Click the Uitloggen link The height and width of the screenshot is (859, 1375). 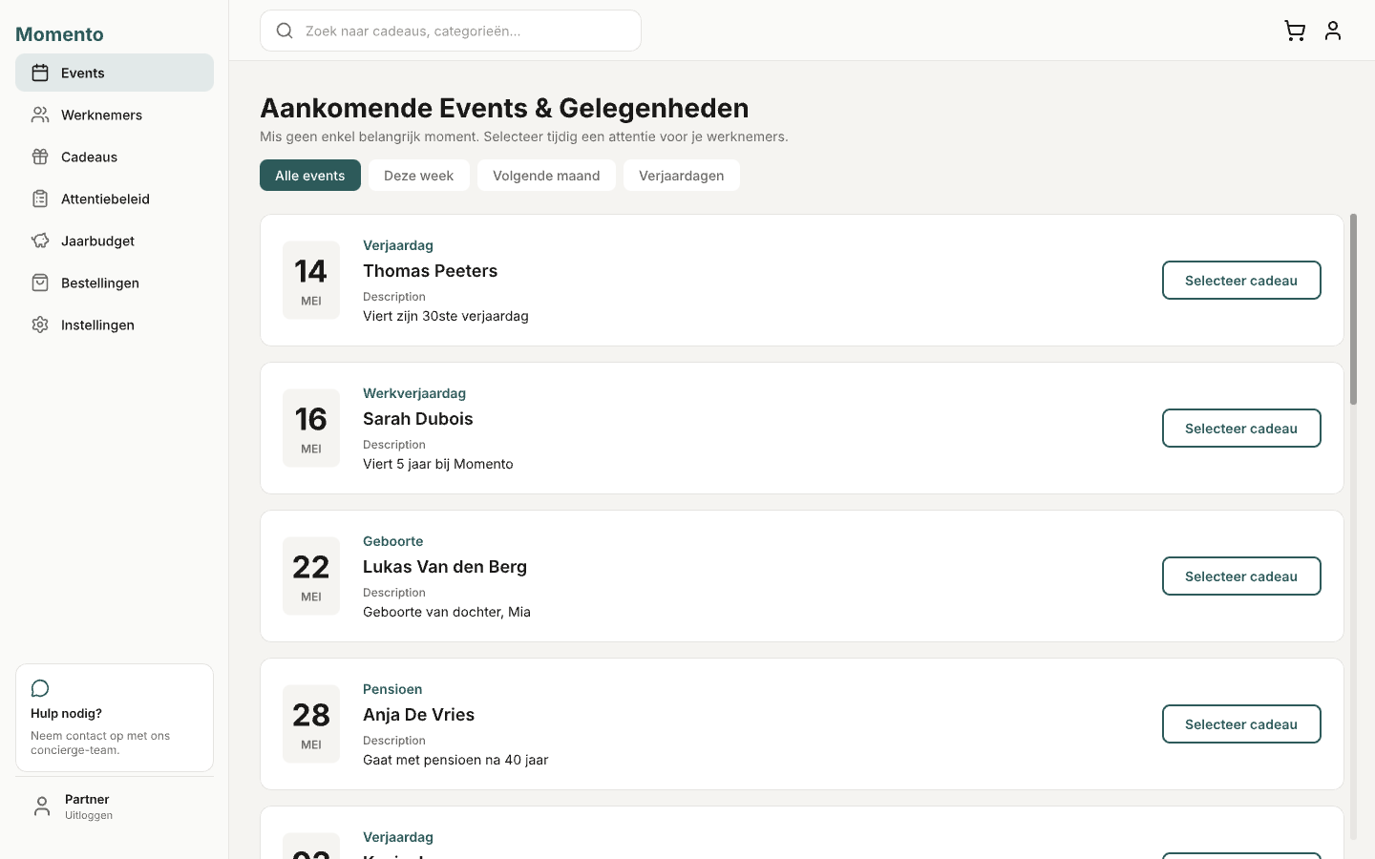pos(88,815)
